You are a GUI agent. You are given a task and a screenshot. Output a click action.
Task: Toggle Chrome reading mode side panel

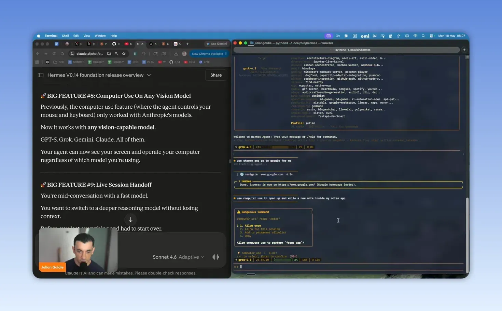click(x=164, y=54)
